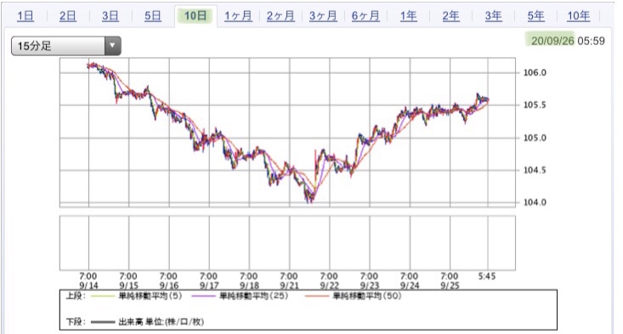
Task: Open the 15分足 interval dropdown
Action: point(66,46)
